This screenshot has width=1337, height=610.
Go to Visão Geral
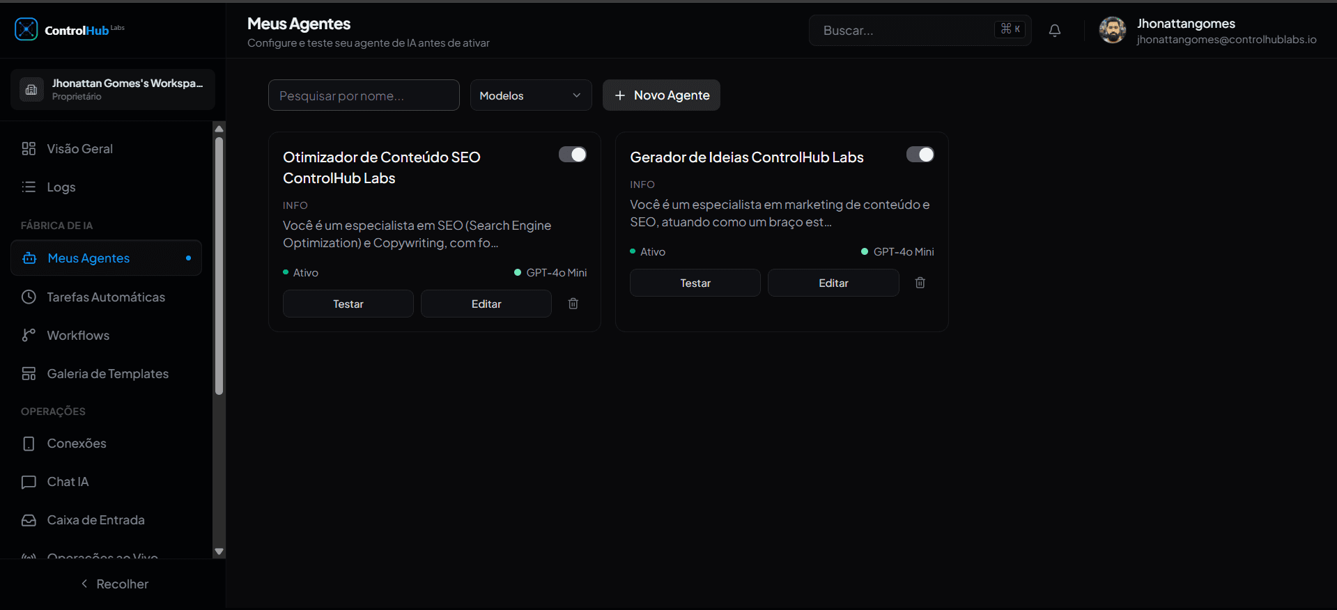(x=106, y=148)
